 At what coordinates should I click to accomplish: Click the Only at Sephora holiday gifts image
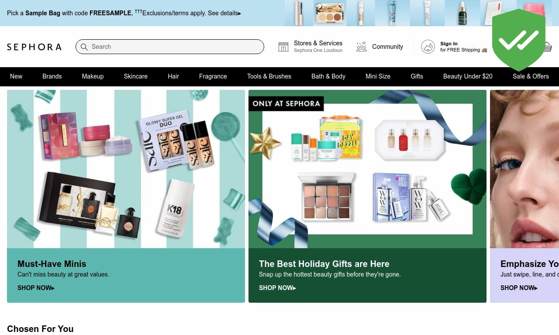pyautogui.click(x=367, y=169)
